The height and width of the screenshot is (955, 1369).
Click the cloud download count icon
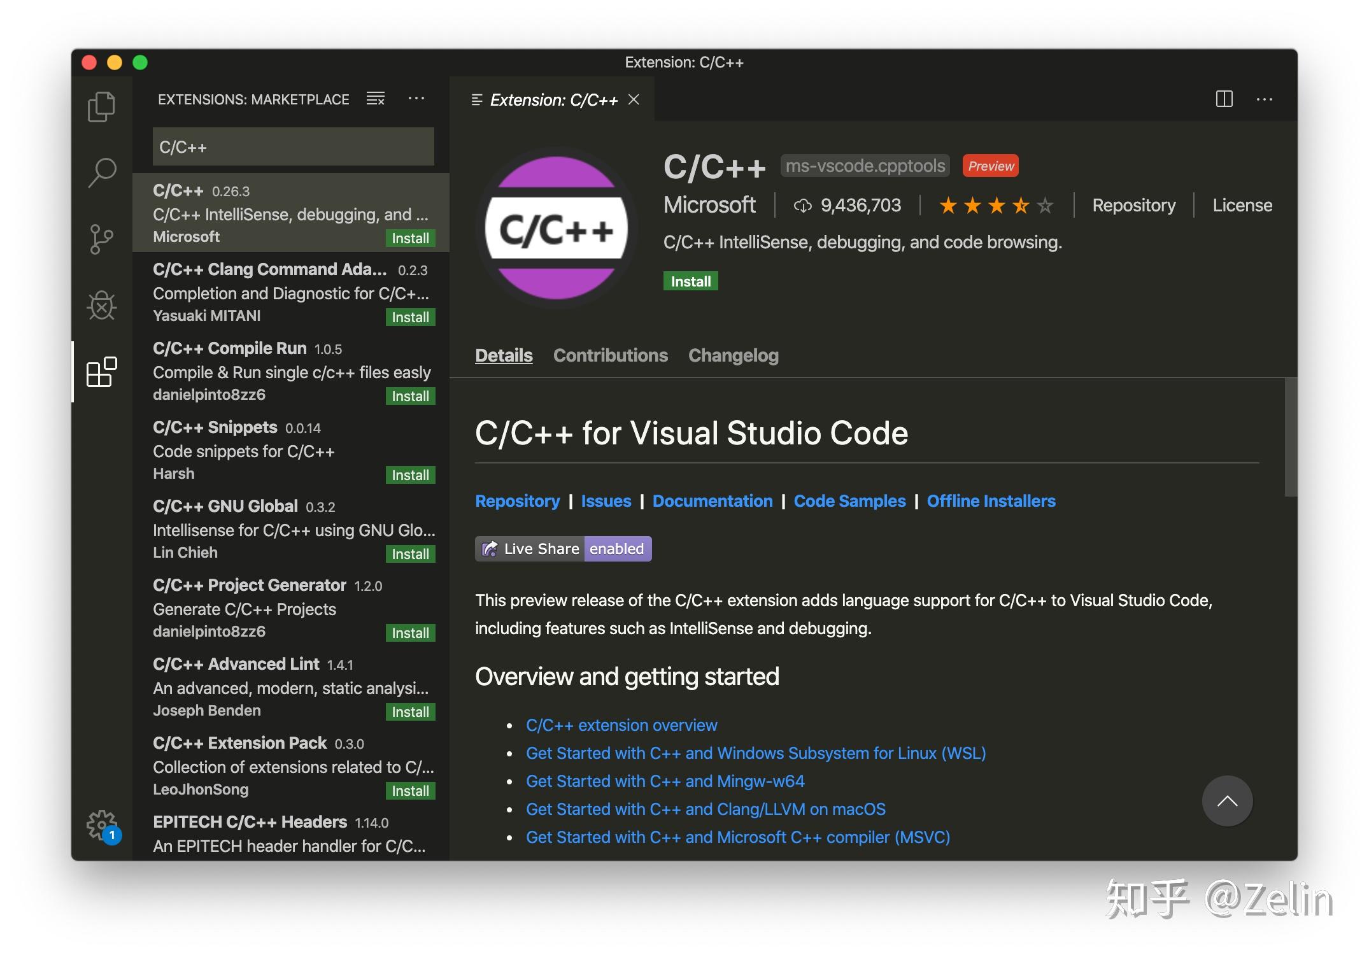(802, 205)
